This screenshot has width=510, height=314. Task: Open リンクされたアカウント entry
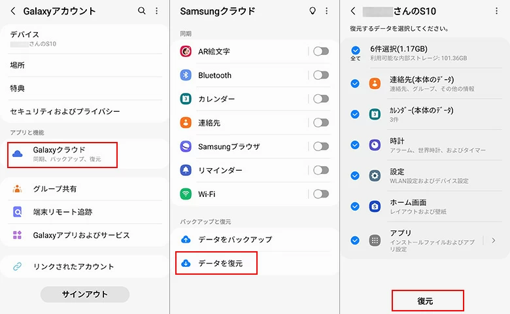(x=73, y=266)
